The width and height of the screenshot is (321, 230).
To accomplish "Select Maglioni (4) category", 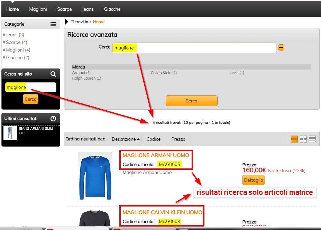I will click(x=18, y=50).
